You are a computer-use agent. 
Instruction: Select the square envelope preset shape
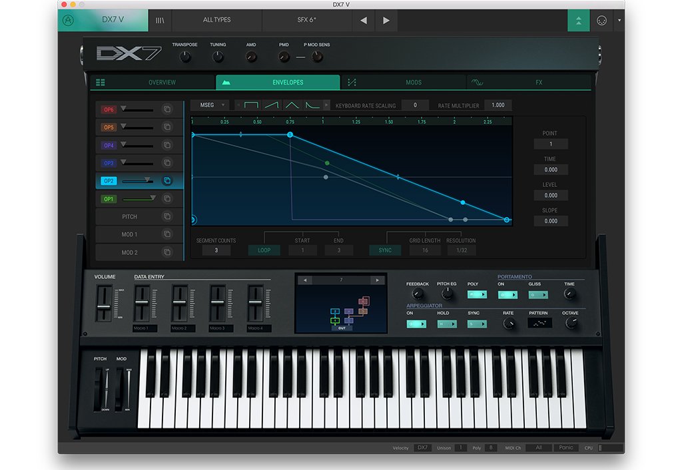[x=251, y=105]
